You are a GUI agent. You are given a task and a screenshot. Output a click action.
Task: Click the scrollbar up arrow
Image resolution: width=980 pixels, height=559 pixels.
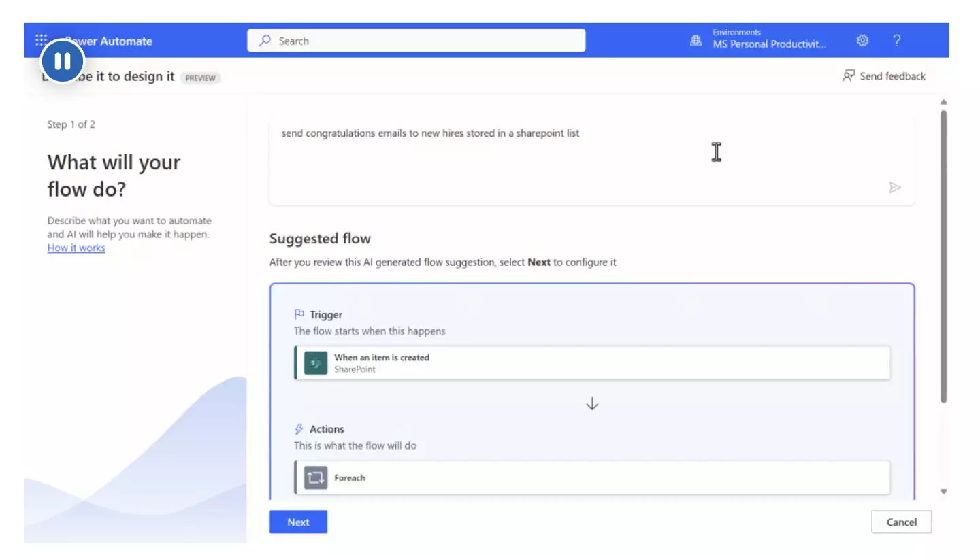(x=943, y=103)
